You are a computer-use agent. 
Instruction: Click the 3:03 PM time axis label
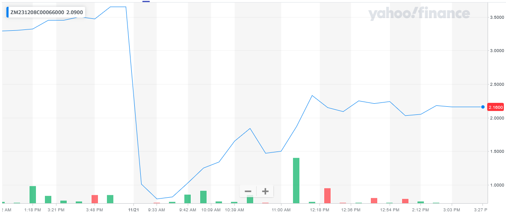coord(451,210)
